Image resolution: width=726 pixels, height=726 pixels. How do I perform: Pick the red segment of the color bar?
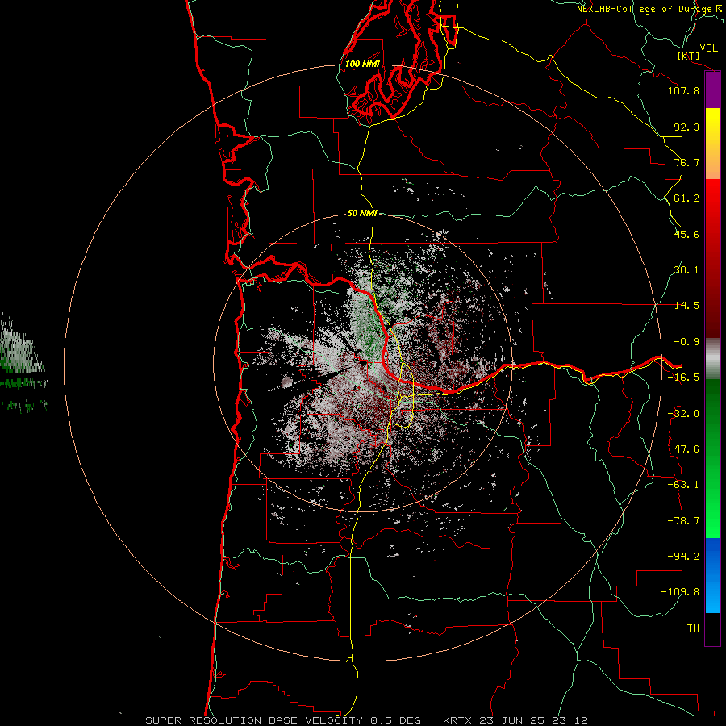[x=712, y=258]
